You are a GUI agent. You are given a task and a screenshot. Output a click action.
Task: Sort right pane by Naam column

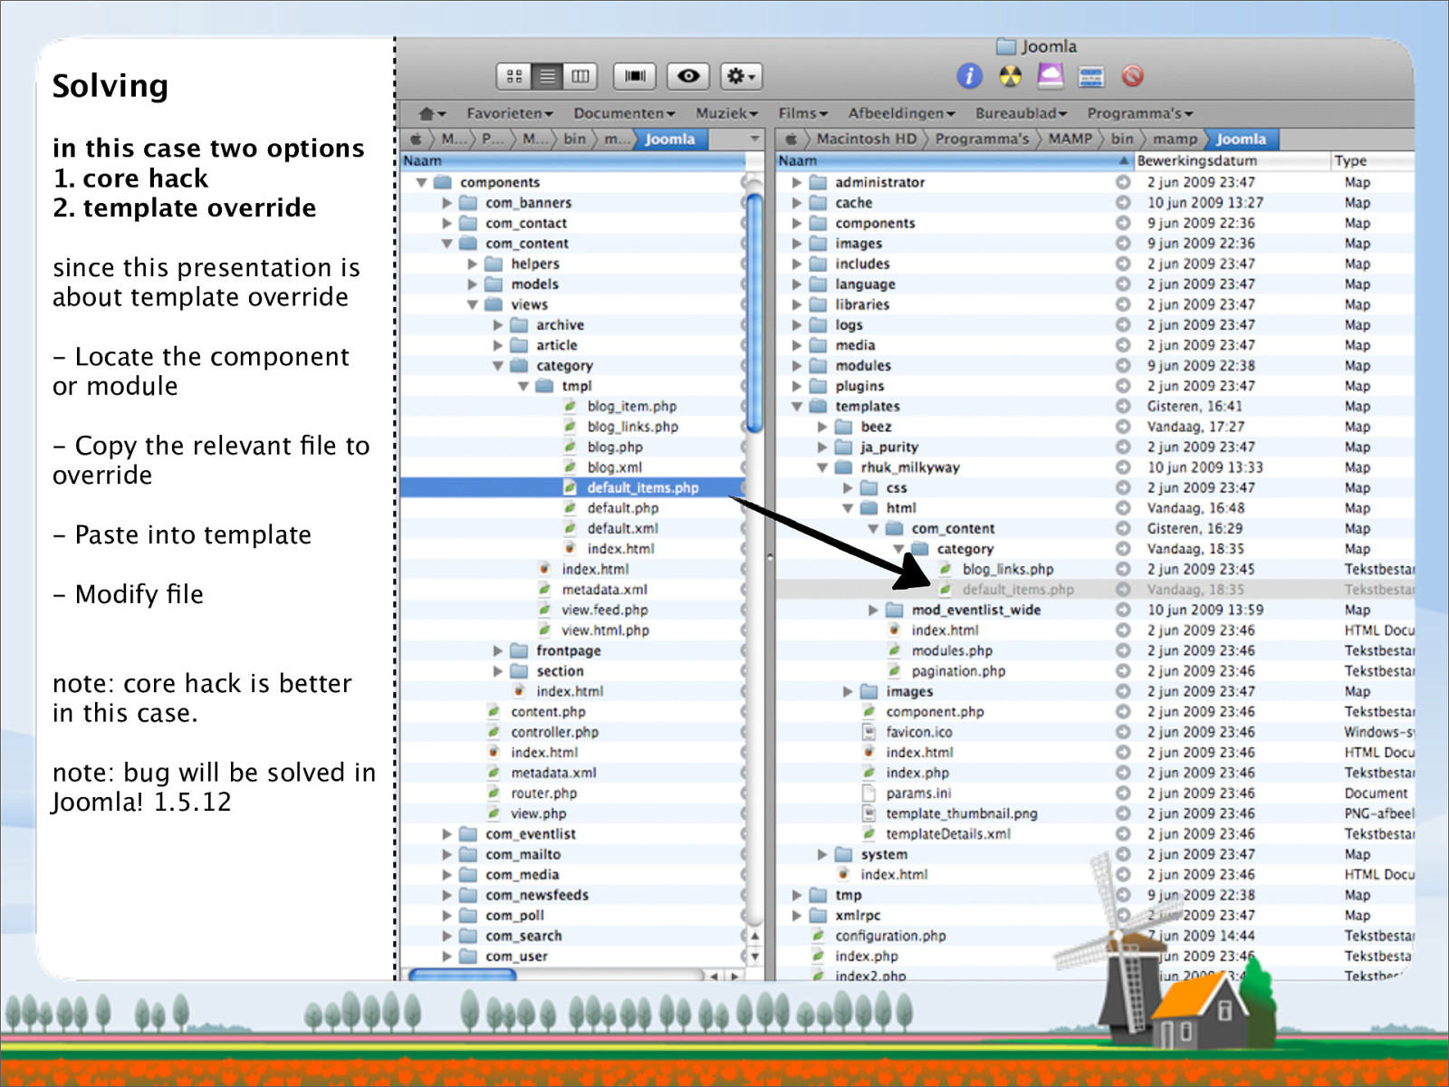coord(953,160)
